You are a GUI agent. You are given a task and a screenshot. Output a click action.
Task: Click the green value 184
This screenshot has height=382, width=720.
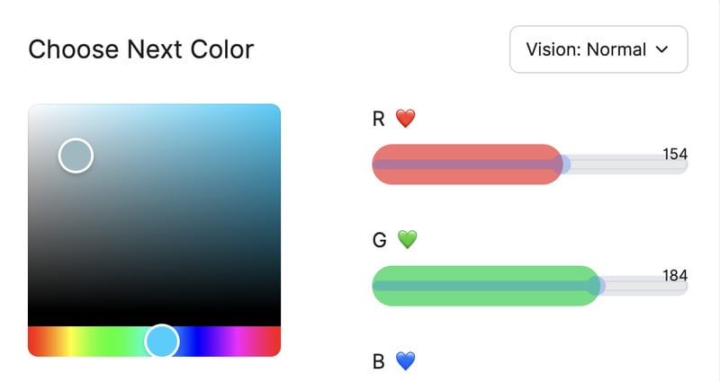click(x=675, y=275)
